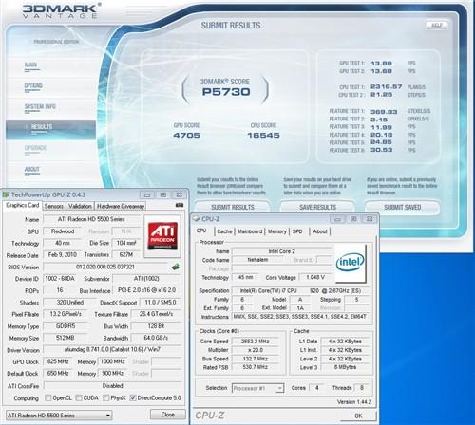
Task: Click the Intel logo in CPU-Z
Action: tap(350, 263)
